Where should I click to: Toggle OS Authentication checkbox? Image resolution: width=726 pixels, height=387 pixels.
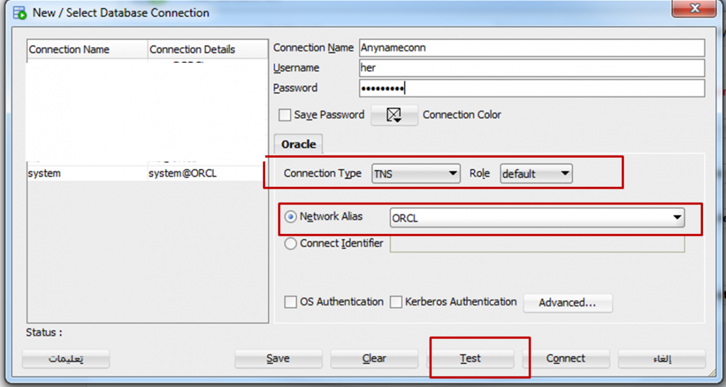click(290, 302)
